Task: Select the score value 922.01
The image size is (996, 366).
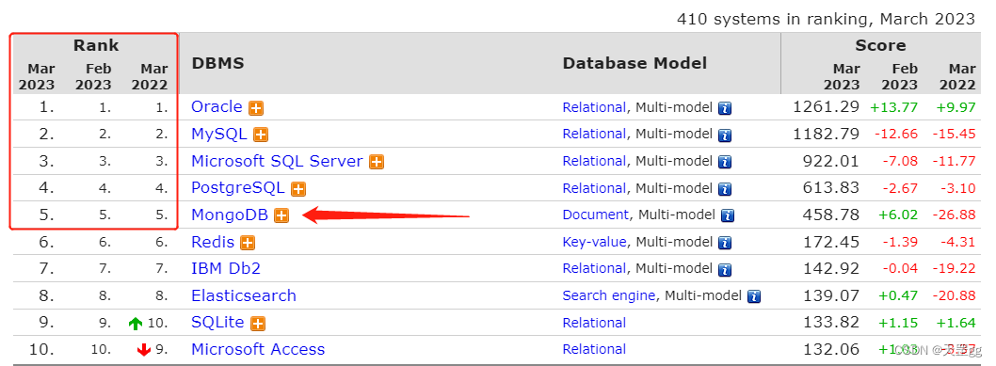Action: click(x=831, y=161)
